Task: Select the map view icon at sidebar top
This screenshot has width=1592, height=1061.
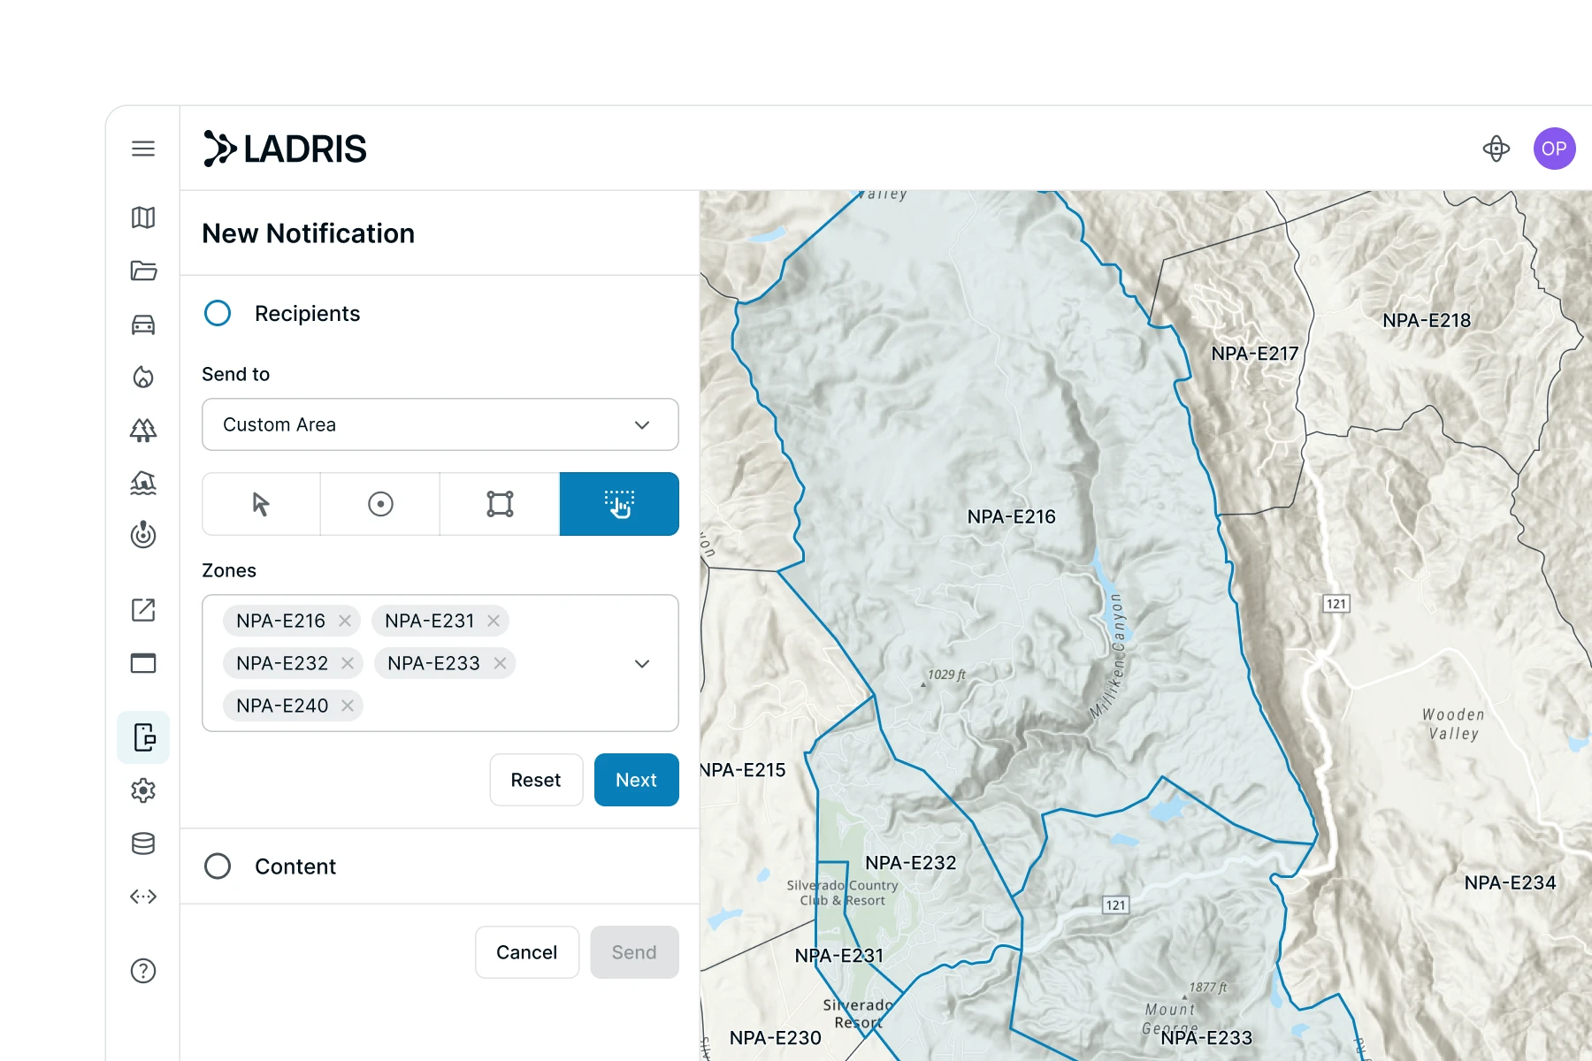Action: [143, 218]
